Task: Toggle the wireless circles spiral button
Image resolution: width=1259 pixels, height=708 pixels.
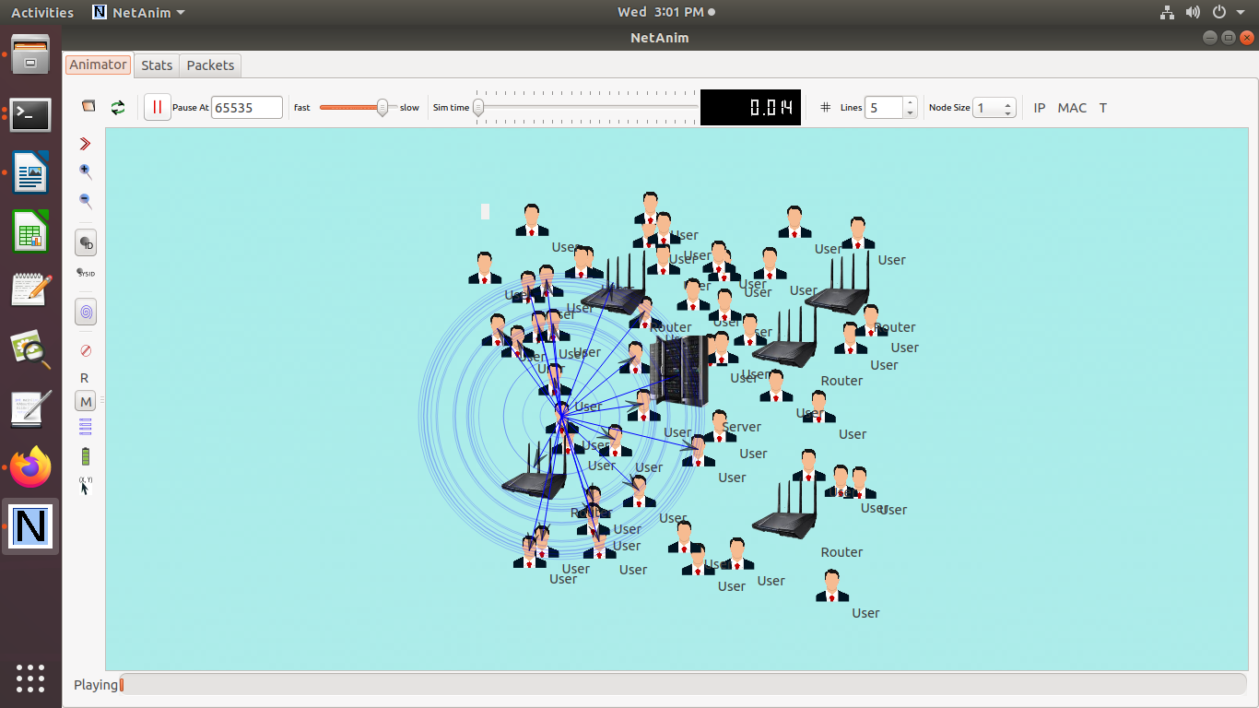Action: pos(86,313)
